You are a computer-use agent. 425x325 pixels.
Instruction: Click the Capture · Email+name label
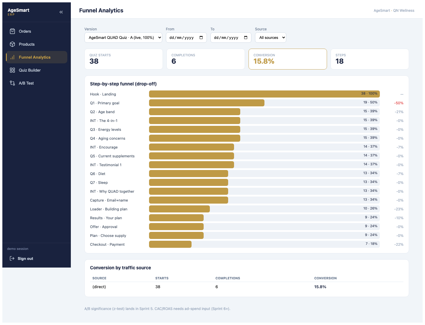click(109, 200)
